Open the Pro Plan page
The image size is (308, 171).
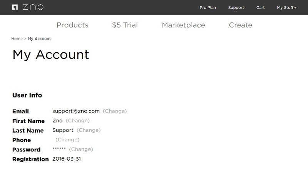pyautogui.click(x=208, y=7)
